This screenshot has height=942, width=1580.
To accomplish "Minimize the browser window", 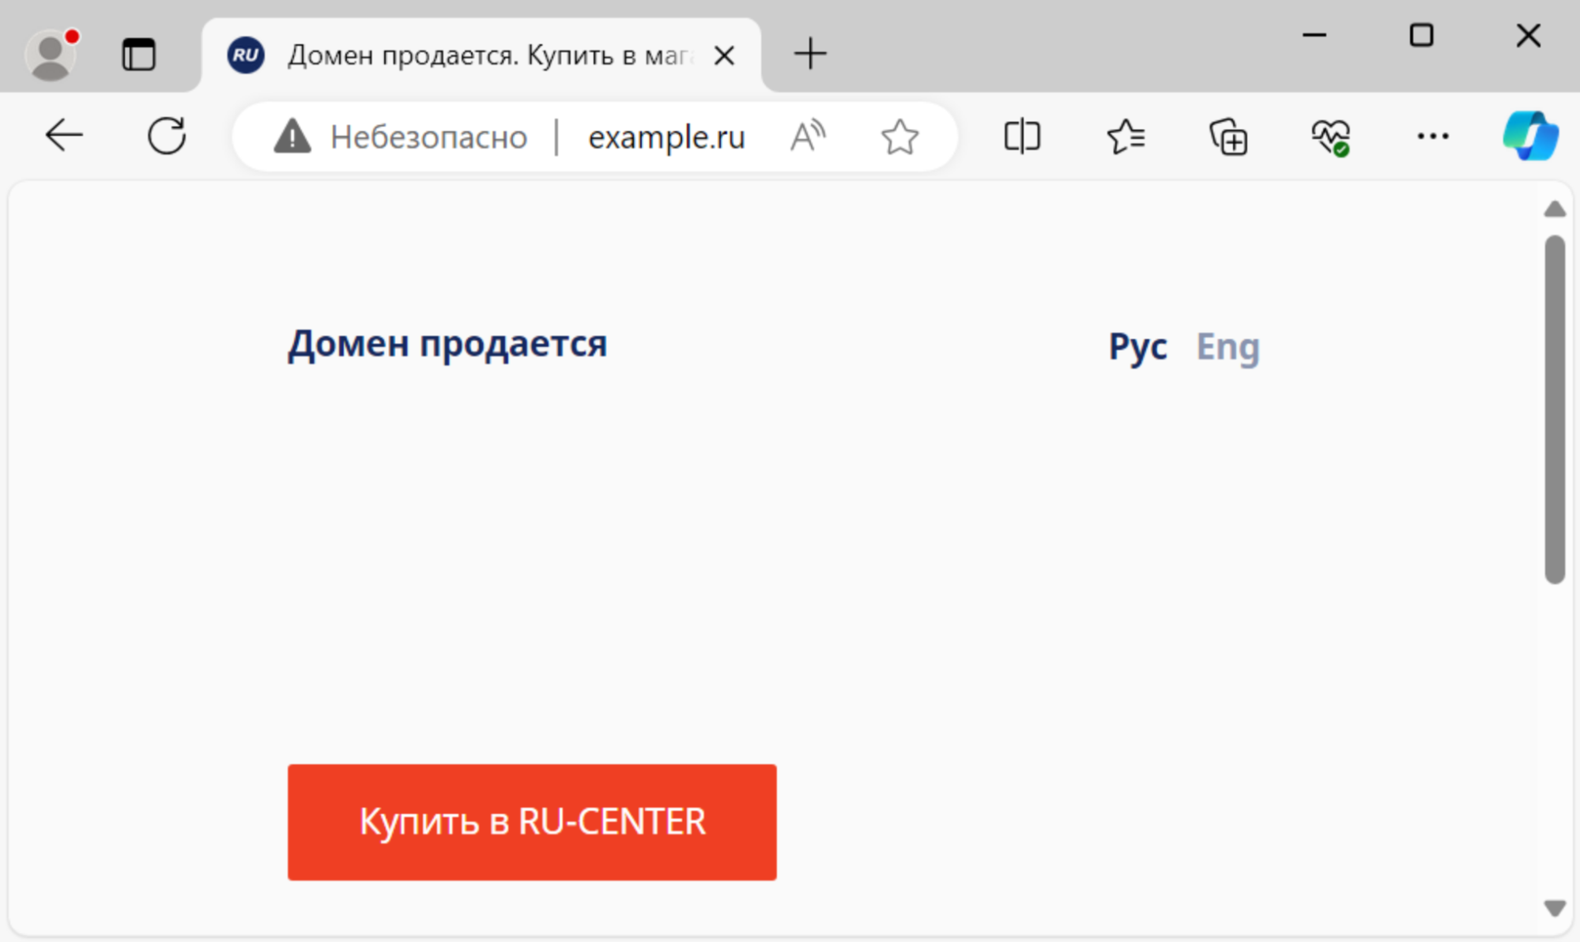I will pyautogui.click(x=1314, y=36).
